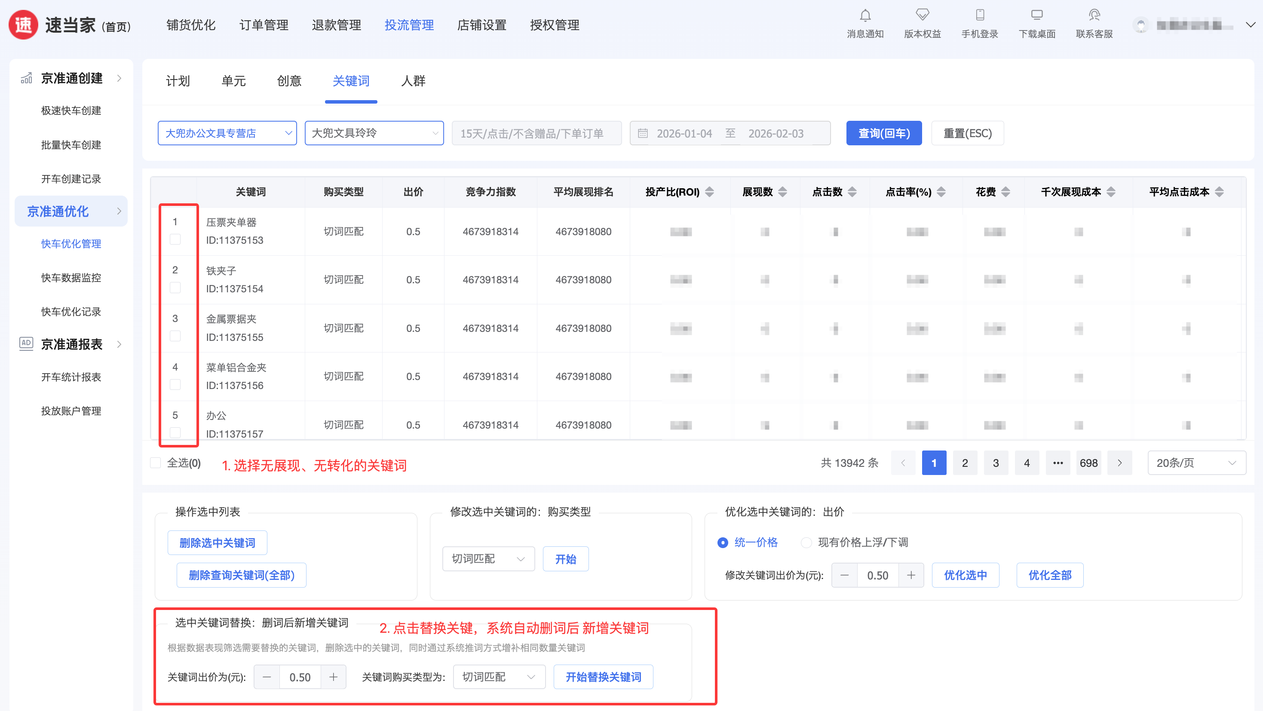Expand the 京准通报表 sidebar section
1263x711 pixels.
point(72,344)
